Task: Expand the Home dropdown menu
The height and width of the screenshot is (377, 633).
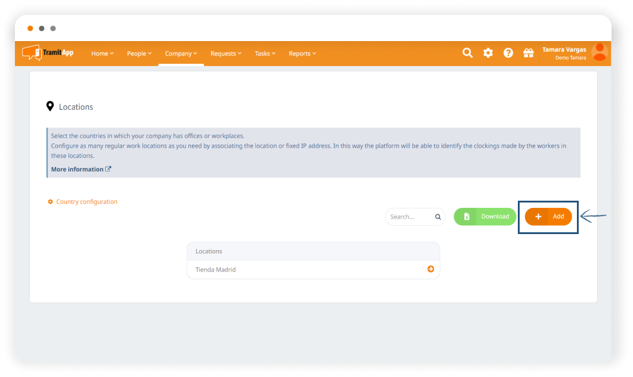Action: click(x=102, y=54)
